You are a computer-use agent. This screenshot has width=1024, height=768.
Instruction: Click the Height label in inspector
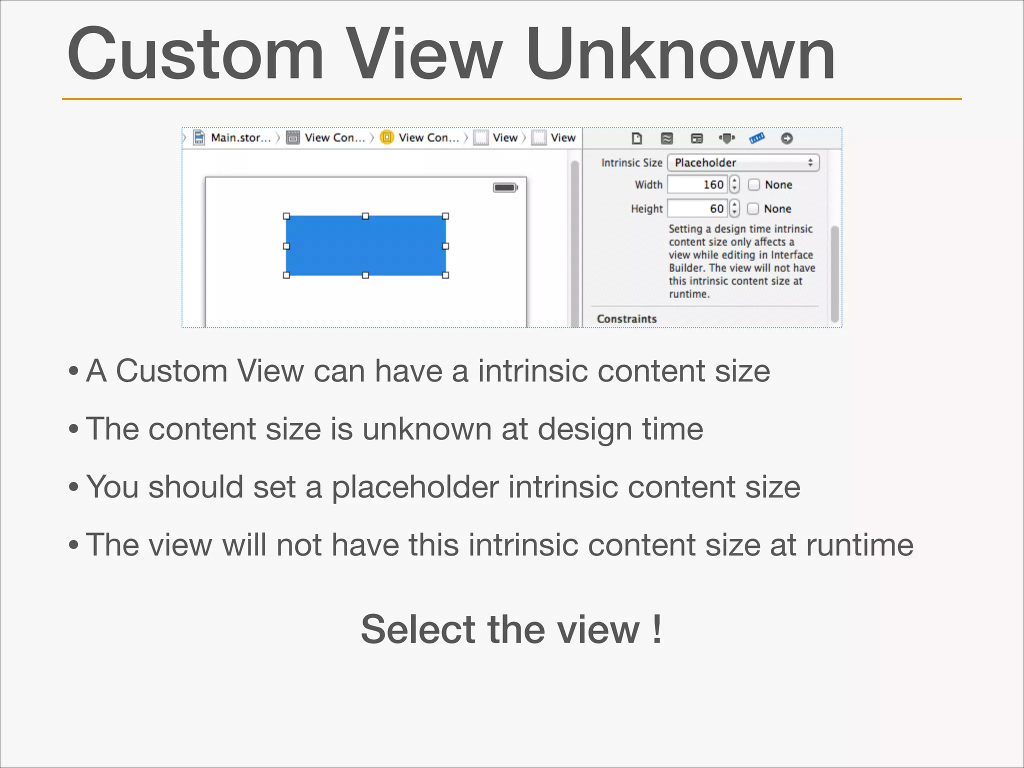[x=646, y=208]
